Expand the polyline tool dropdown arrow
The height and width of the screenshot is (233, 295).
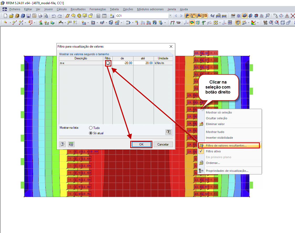(x=35, y=23)
